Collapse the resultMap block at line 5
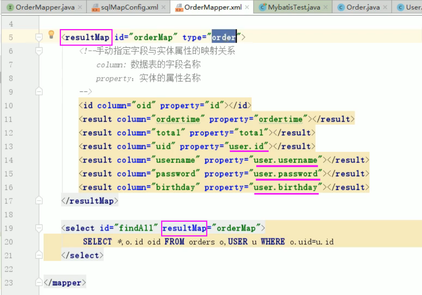The width and height of the screenshot is (422, 295). click(x=39, y=37)
